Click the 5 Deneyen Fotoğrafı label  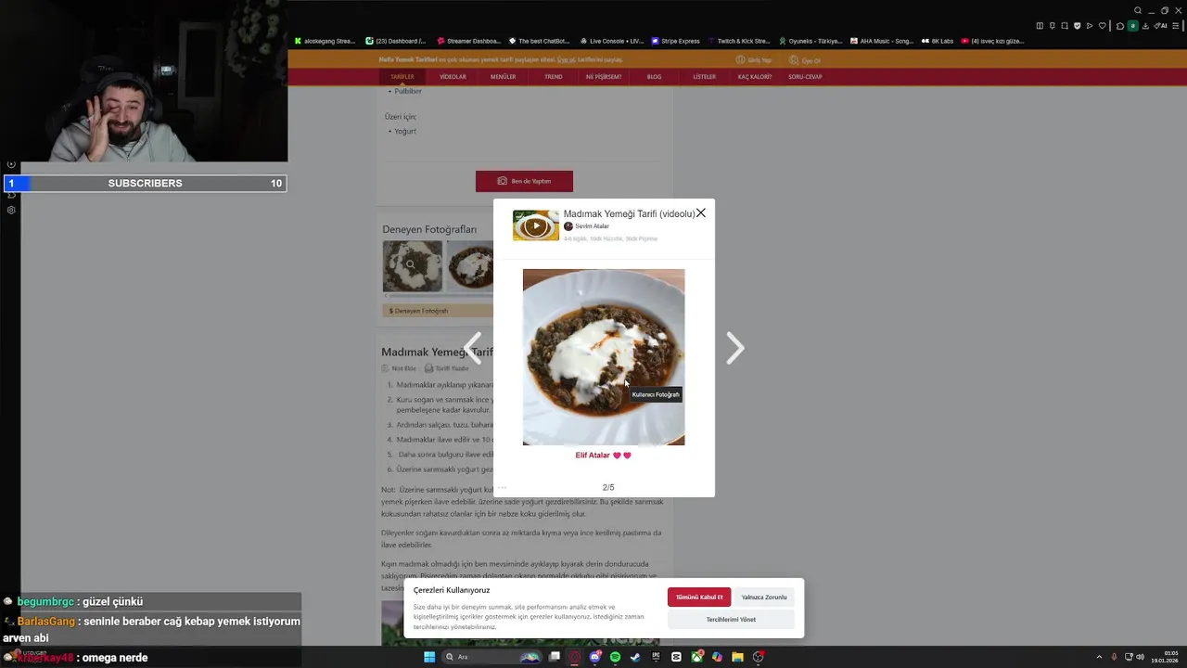(418, 311)
